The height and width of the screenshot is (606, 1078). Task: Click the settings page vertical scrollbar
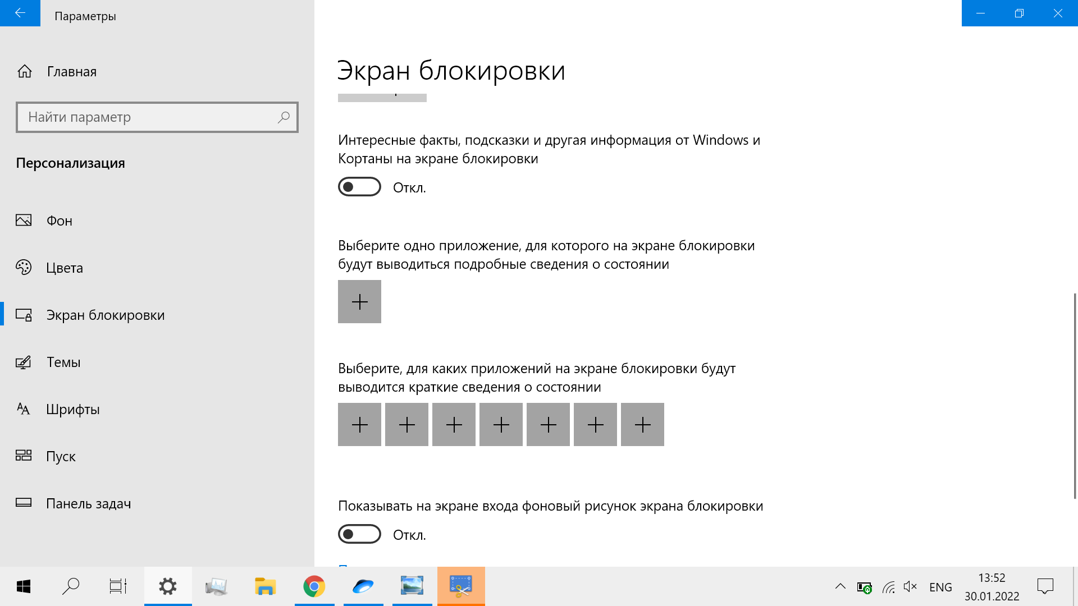click(1075, 396)
